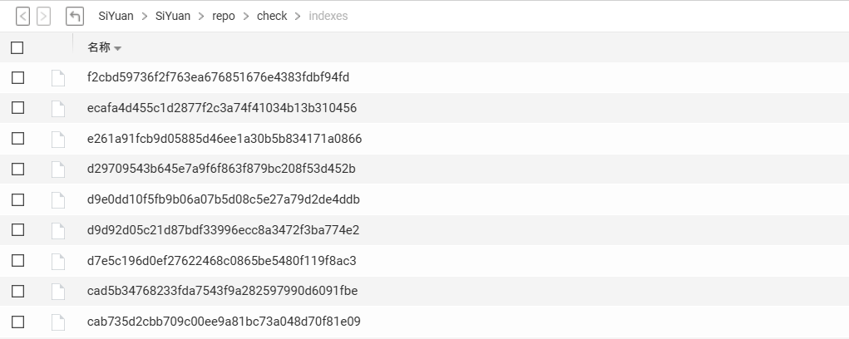Open the 名称 column sort dropdown arrow

[117, 48]
